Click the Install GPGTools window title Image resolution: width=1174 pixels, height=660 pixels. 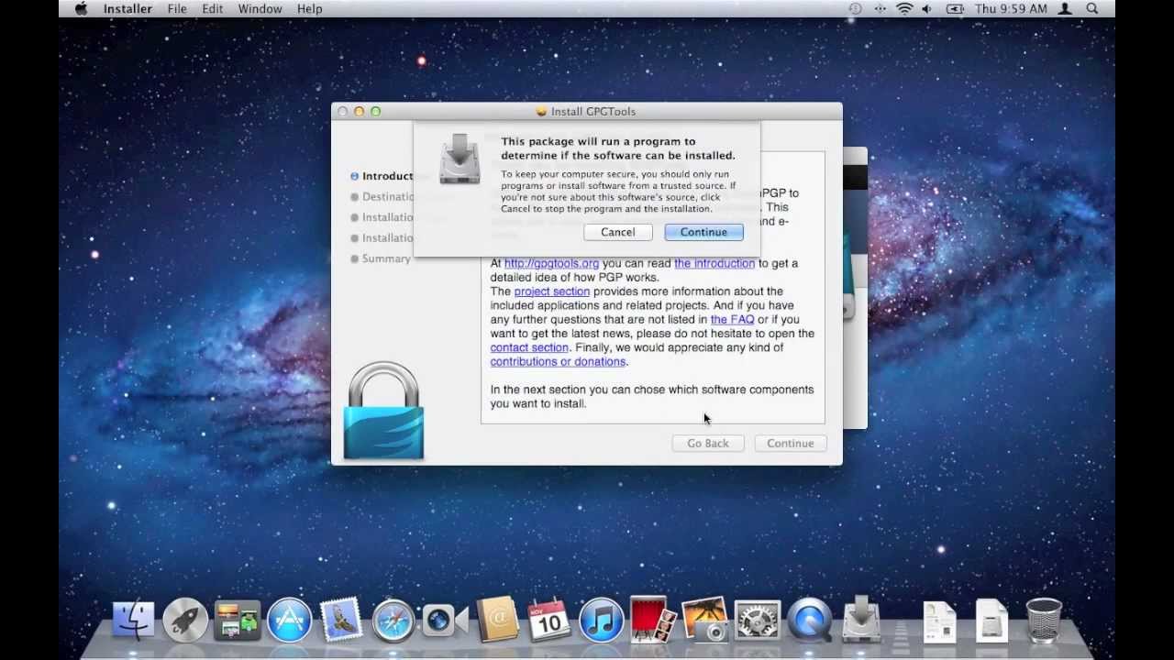coord(595,111)
